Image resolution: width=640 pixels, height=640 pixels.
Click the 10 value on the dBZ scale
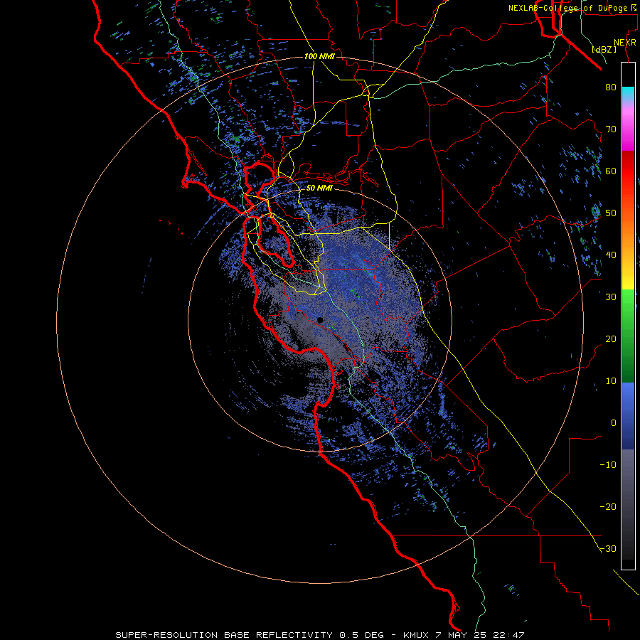pos(611,381)
